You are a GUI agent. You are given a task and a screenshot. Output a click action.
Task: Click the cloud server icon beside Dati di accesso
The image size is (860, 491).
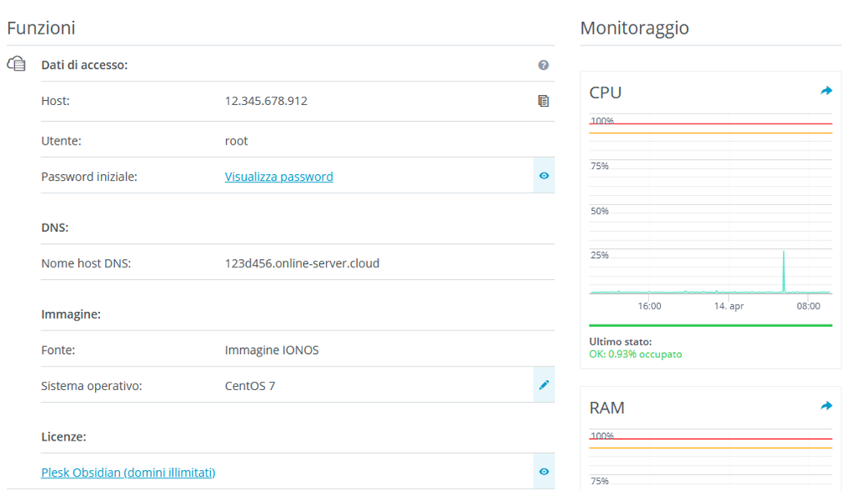(17, 64)
